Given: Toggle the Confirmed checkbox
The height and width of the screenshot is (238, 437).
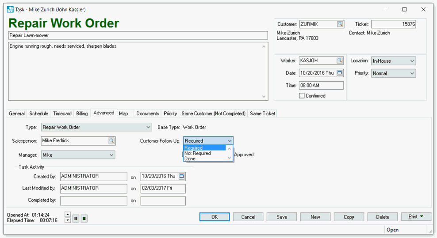Looking at the screenshot, I should pos(302,96).
